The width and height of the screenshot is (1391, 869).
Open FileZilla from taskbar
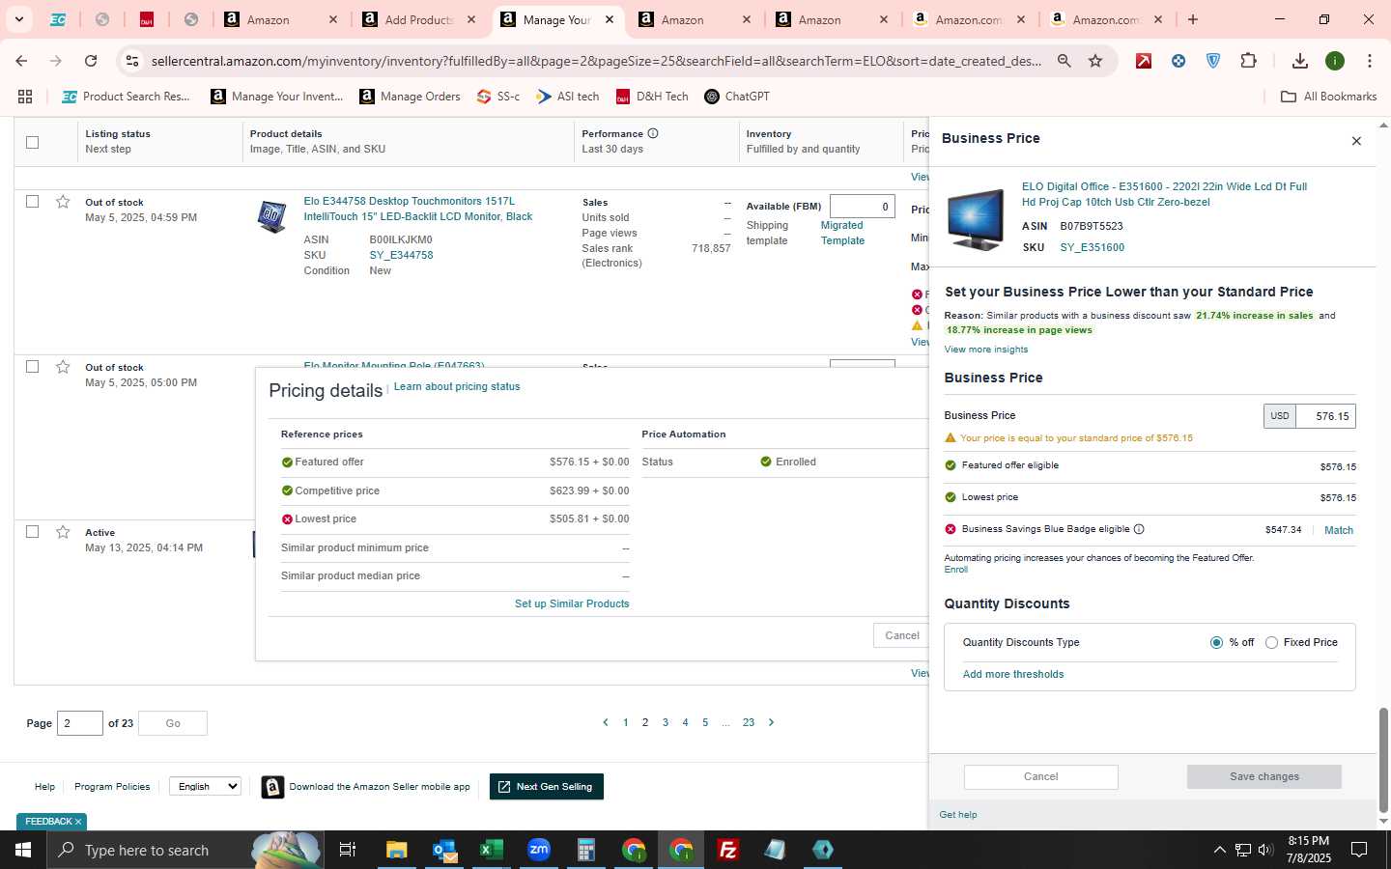tap(728, 850)
